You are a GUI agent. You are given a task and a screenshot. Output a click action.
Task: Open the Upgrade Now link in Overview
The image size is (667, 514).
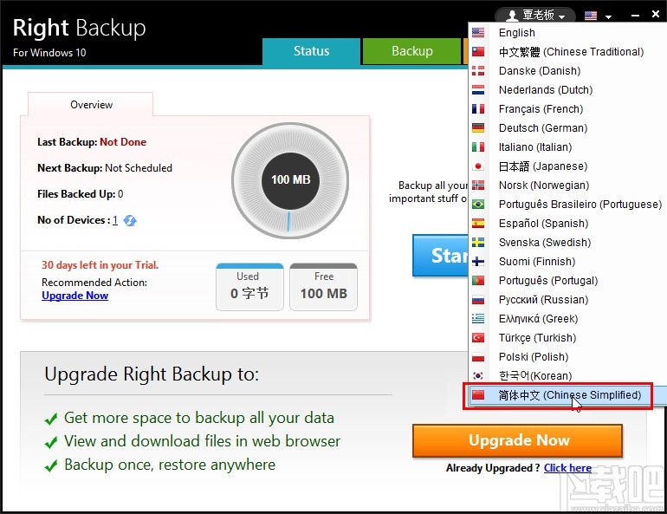point(74,296)
